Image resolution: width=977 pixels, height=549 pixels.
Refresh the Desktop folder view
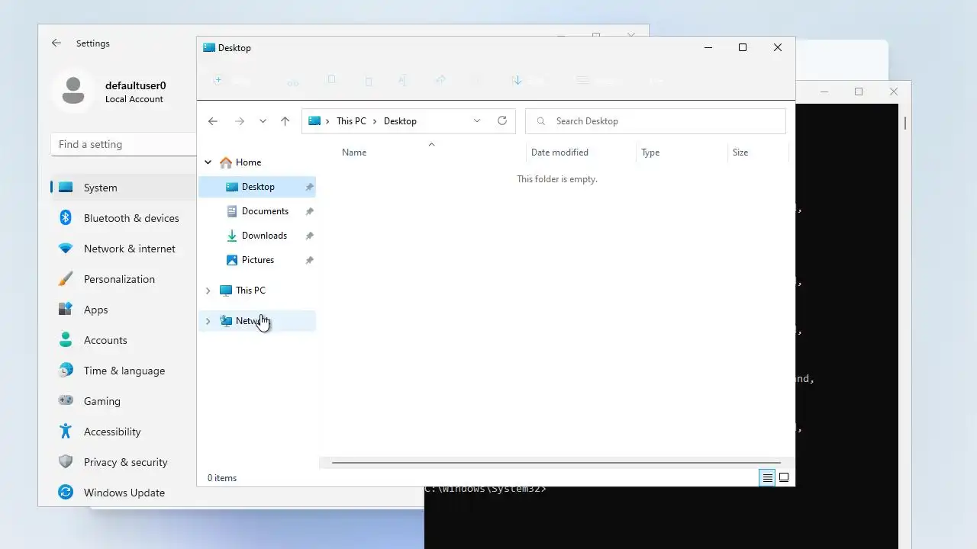502,120
